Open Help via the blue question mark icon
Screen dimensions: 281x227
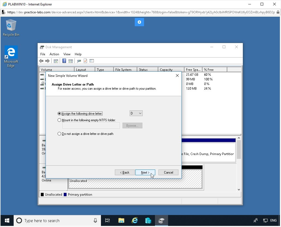(64, 61)
